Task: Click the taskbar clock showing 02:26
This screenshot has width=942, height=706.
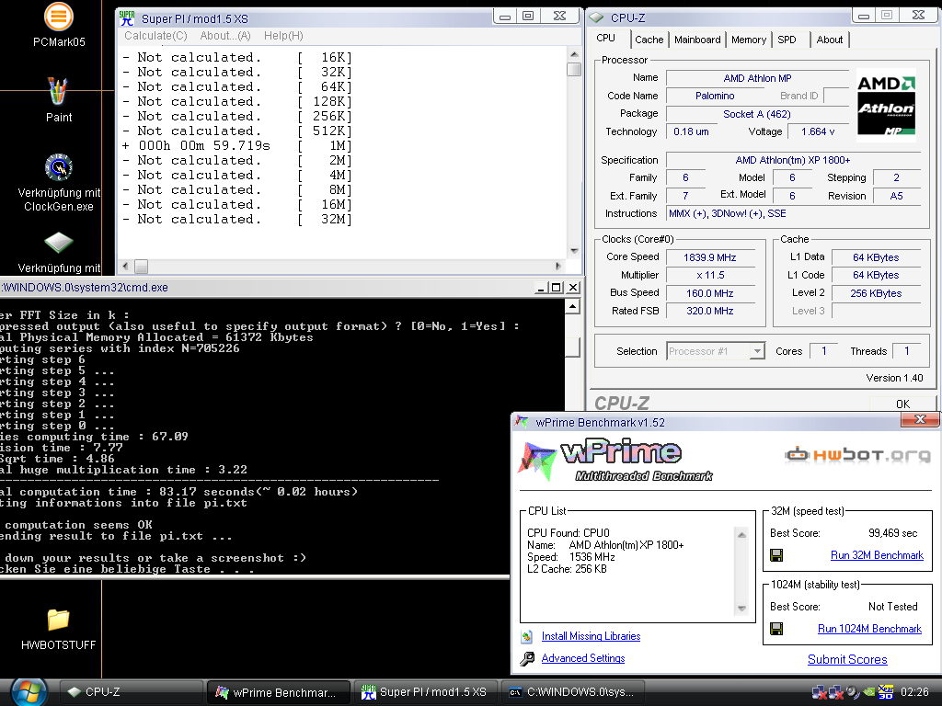Action: (x=914, y=692)
